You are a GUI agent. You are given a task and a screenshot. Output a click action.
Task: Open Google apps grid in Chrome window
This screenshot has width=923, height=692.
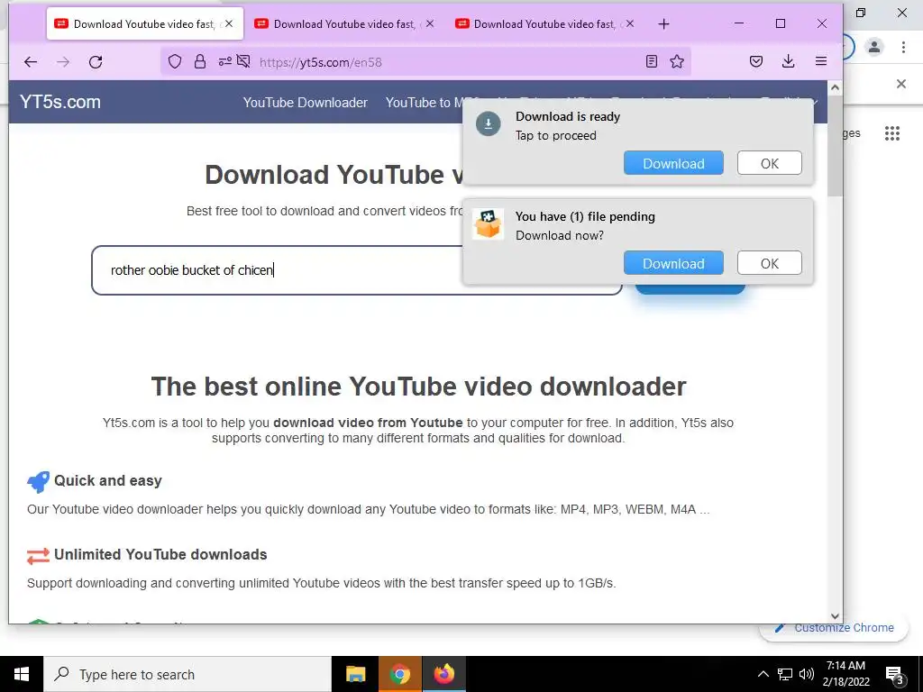(891, 133)
